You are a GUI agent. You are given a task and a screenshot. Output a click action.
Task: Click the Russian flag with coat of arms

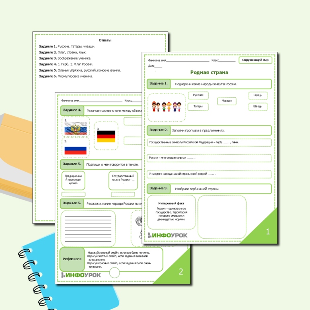click(x=76, y=128)
